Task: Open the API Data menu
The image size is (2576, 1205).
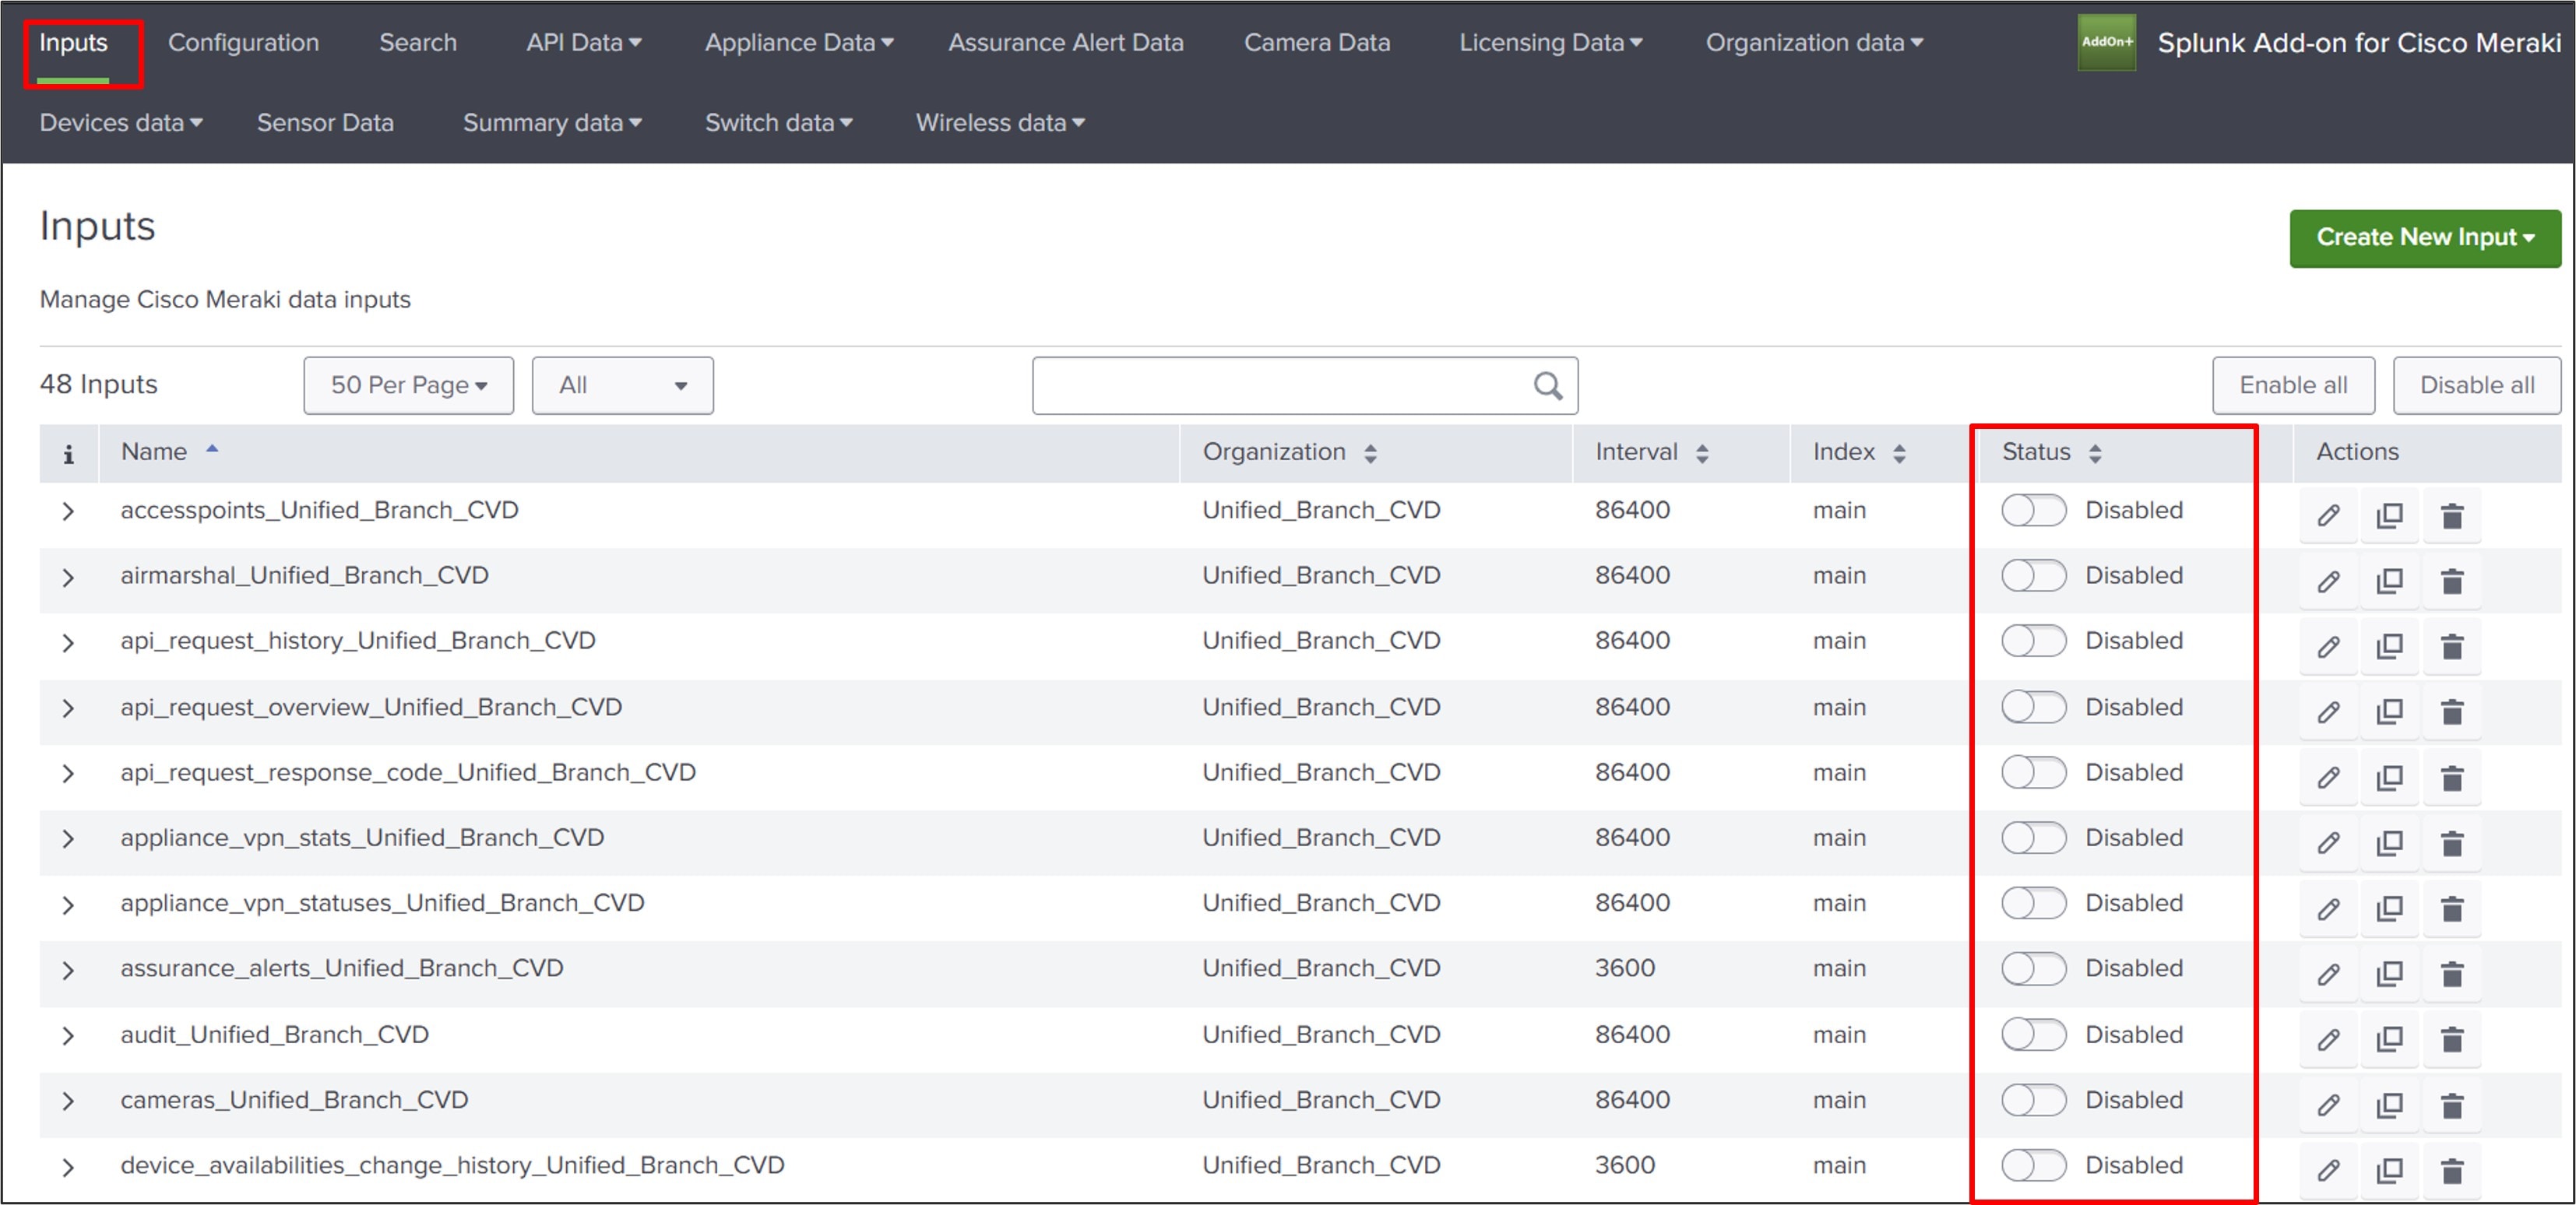Action: point(584,43)
